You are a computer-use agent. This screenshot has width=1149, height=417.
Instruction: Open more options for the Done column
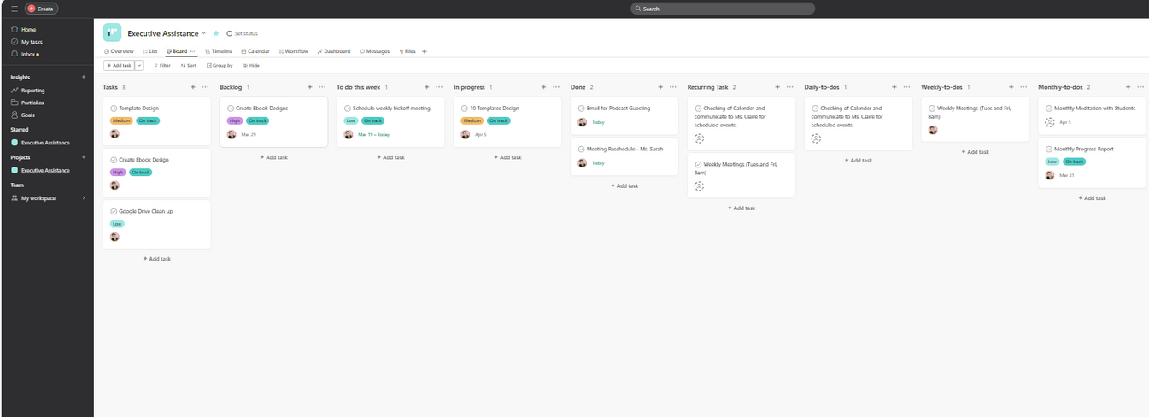coord(672,87)
